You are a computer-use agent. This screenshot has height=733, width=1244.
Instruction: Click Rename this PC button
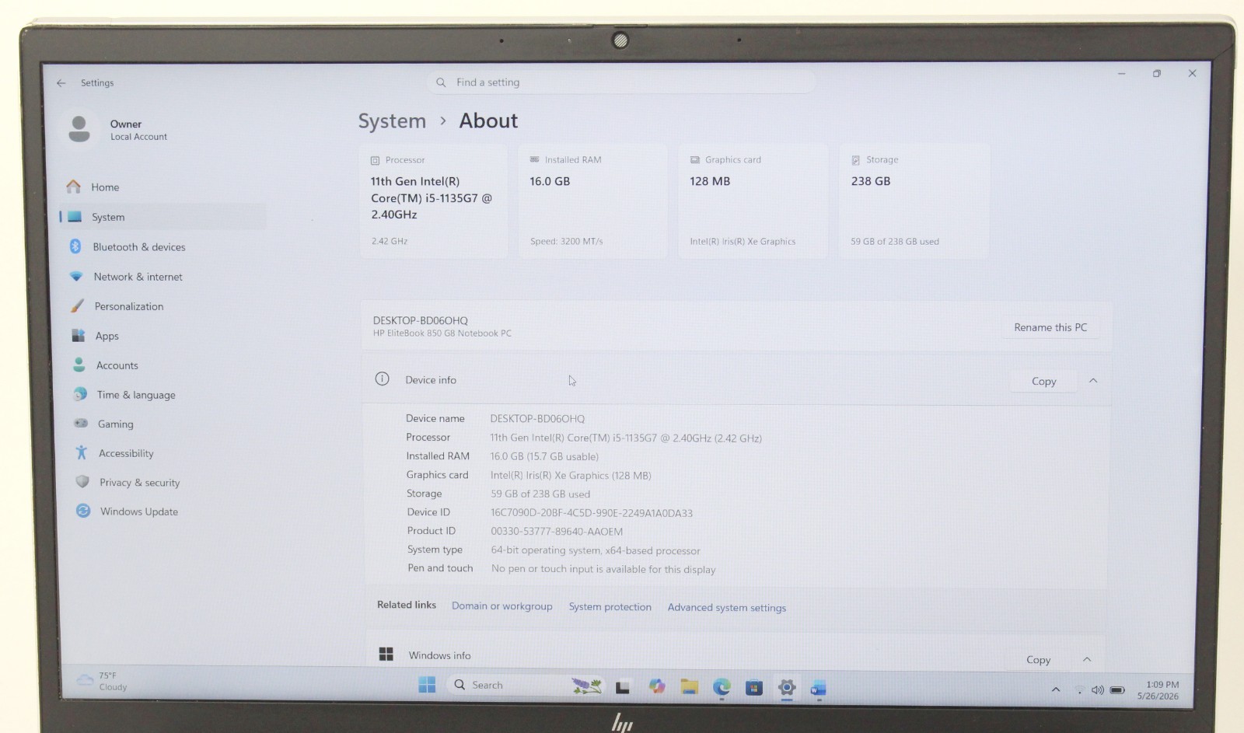pos(1050,327)
